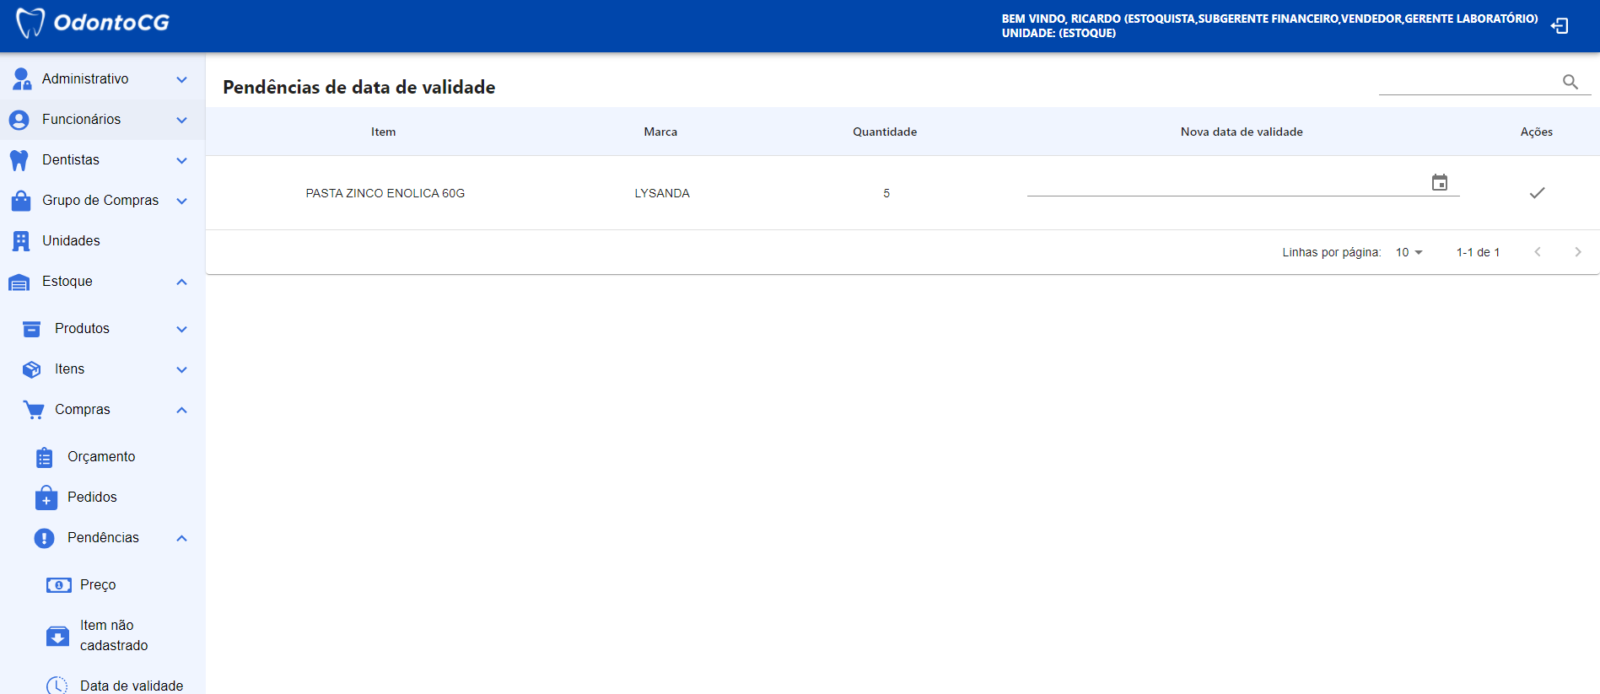Open Unidades from the sidebar

click(x=71, y=241)
